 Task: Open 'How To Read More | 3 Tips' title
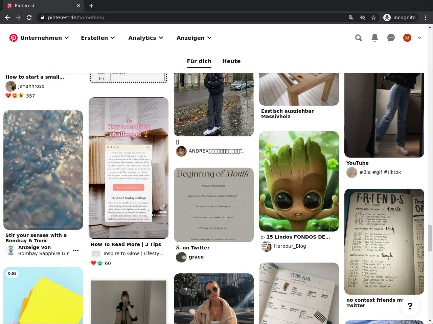126,244
